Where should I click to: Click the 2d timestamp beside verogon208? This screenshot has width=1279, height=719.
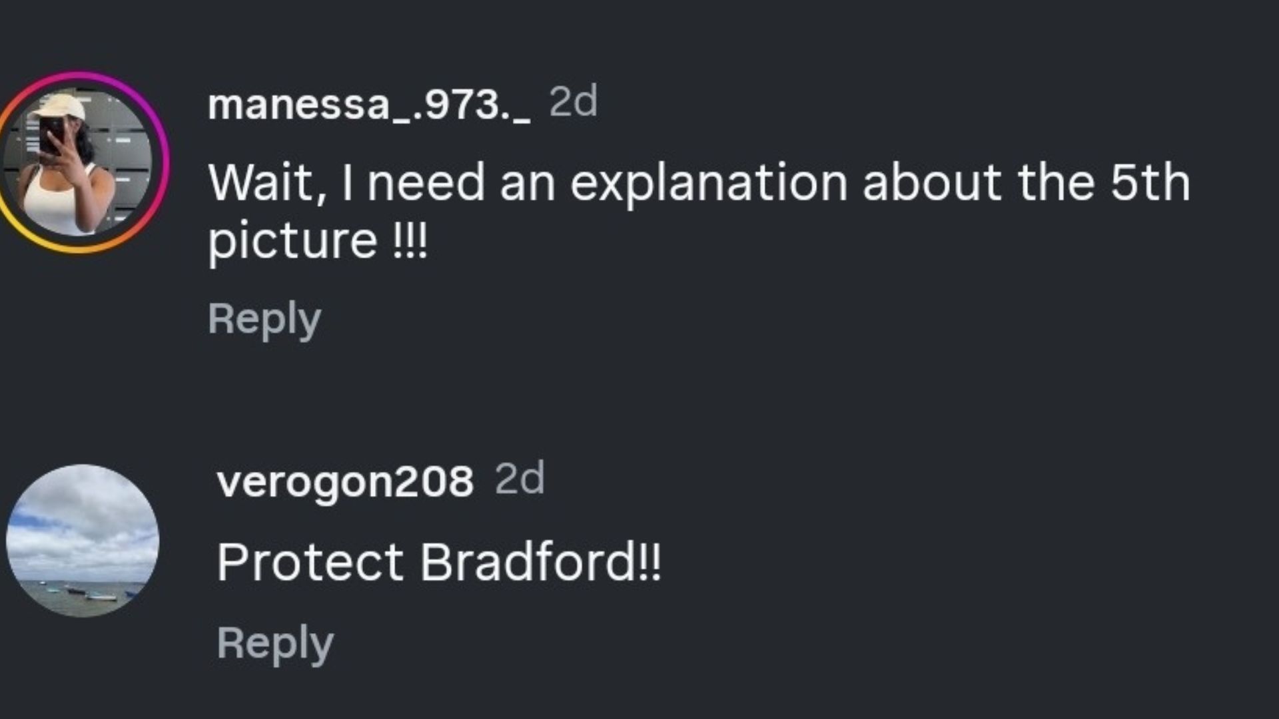(520, 479)
